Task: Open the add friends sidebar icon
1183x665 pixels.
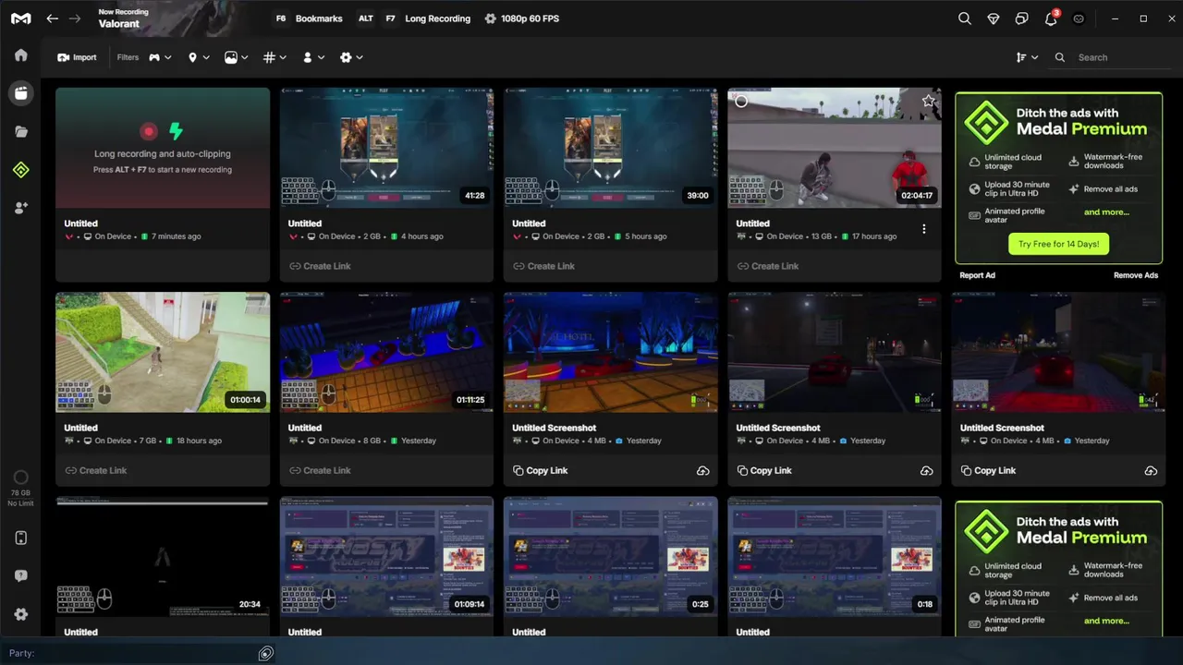Action: tap(20, 208)
